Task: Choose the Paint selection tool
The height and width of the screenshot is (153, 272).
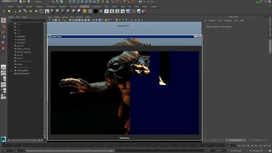Action: [3, 32]
